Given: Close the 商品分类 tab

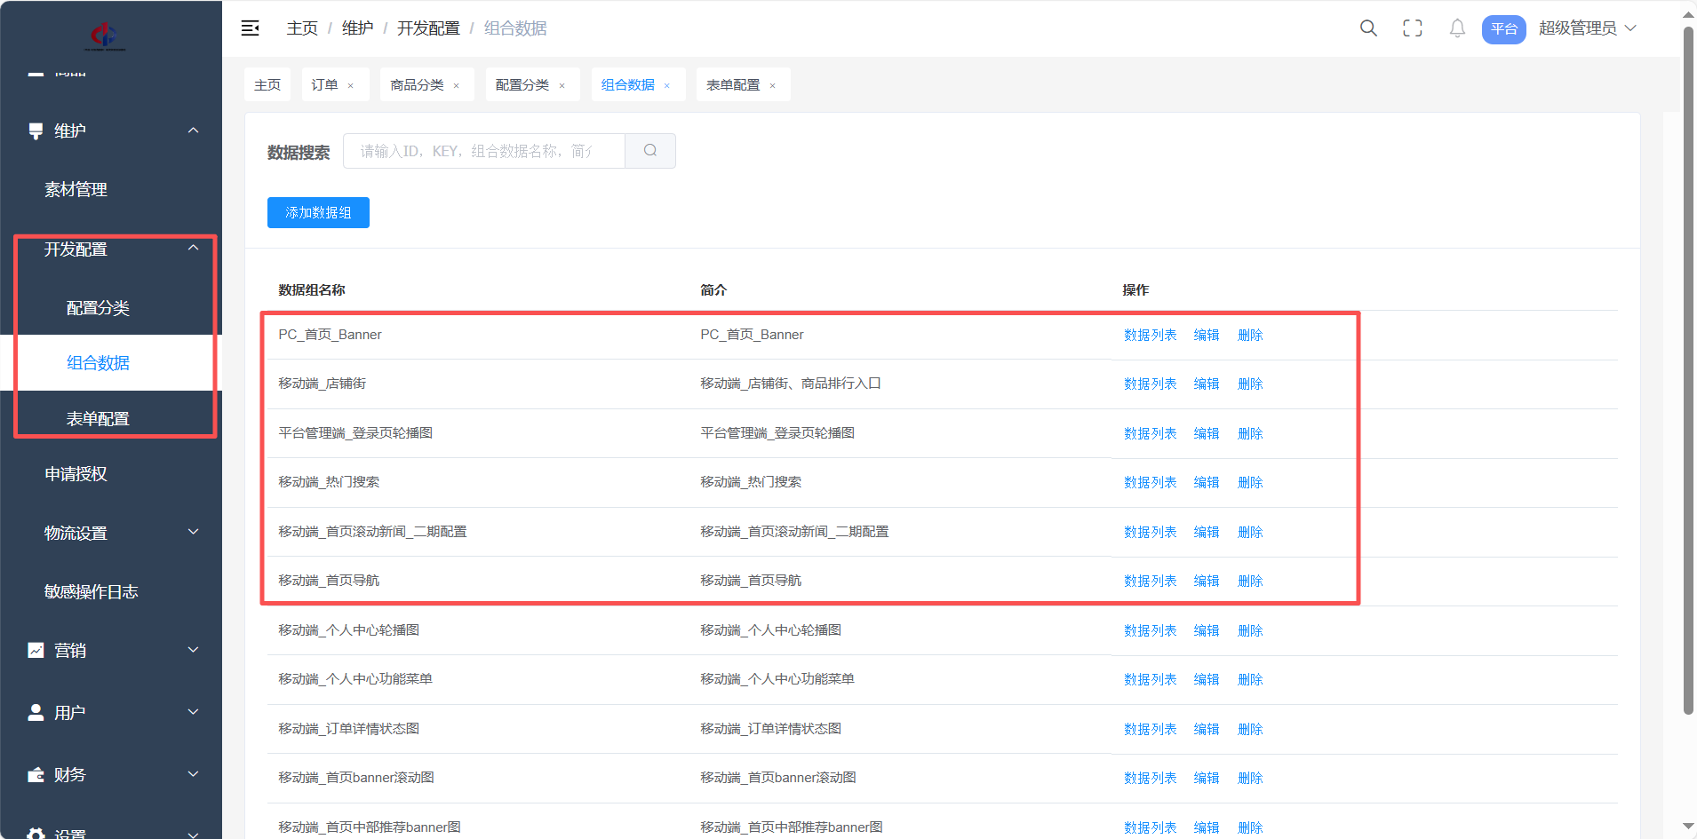Looking at the screenshot, I should (457, 86).
